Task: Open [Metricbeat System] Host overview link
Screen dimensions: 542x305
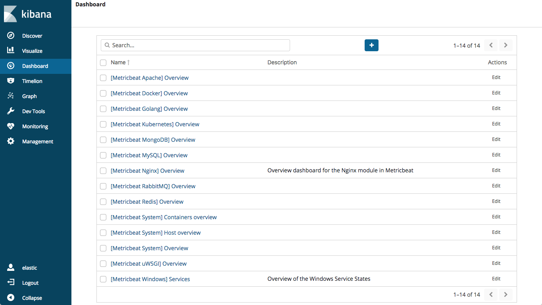Action: (x=156, y=233)
